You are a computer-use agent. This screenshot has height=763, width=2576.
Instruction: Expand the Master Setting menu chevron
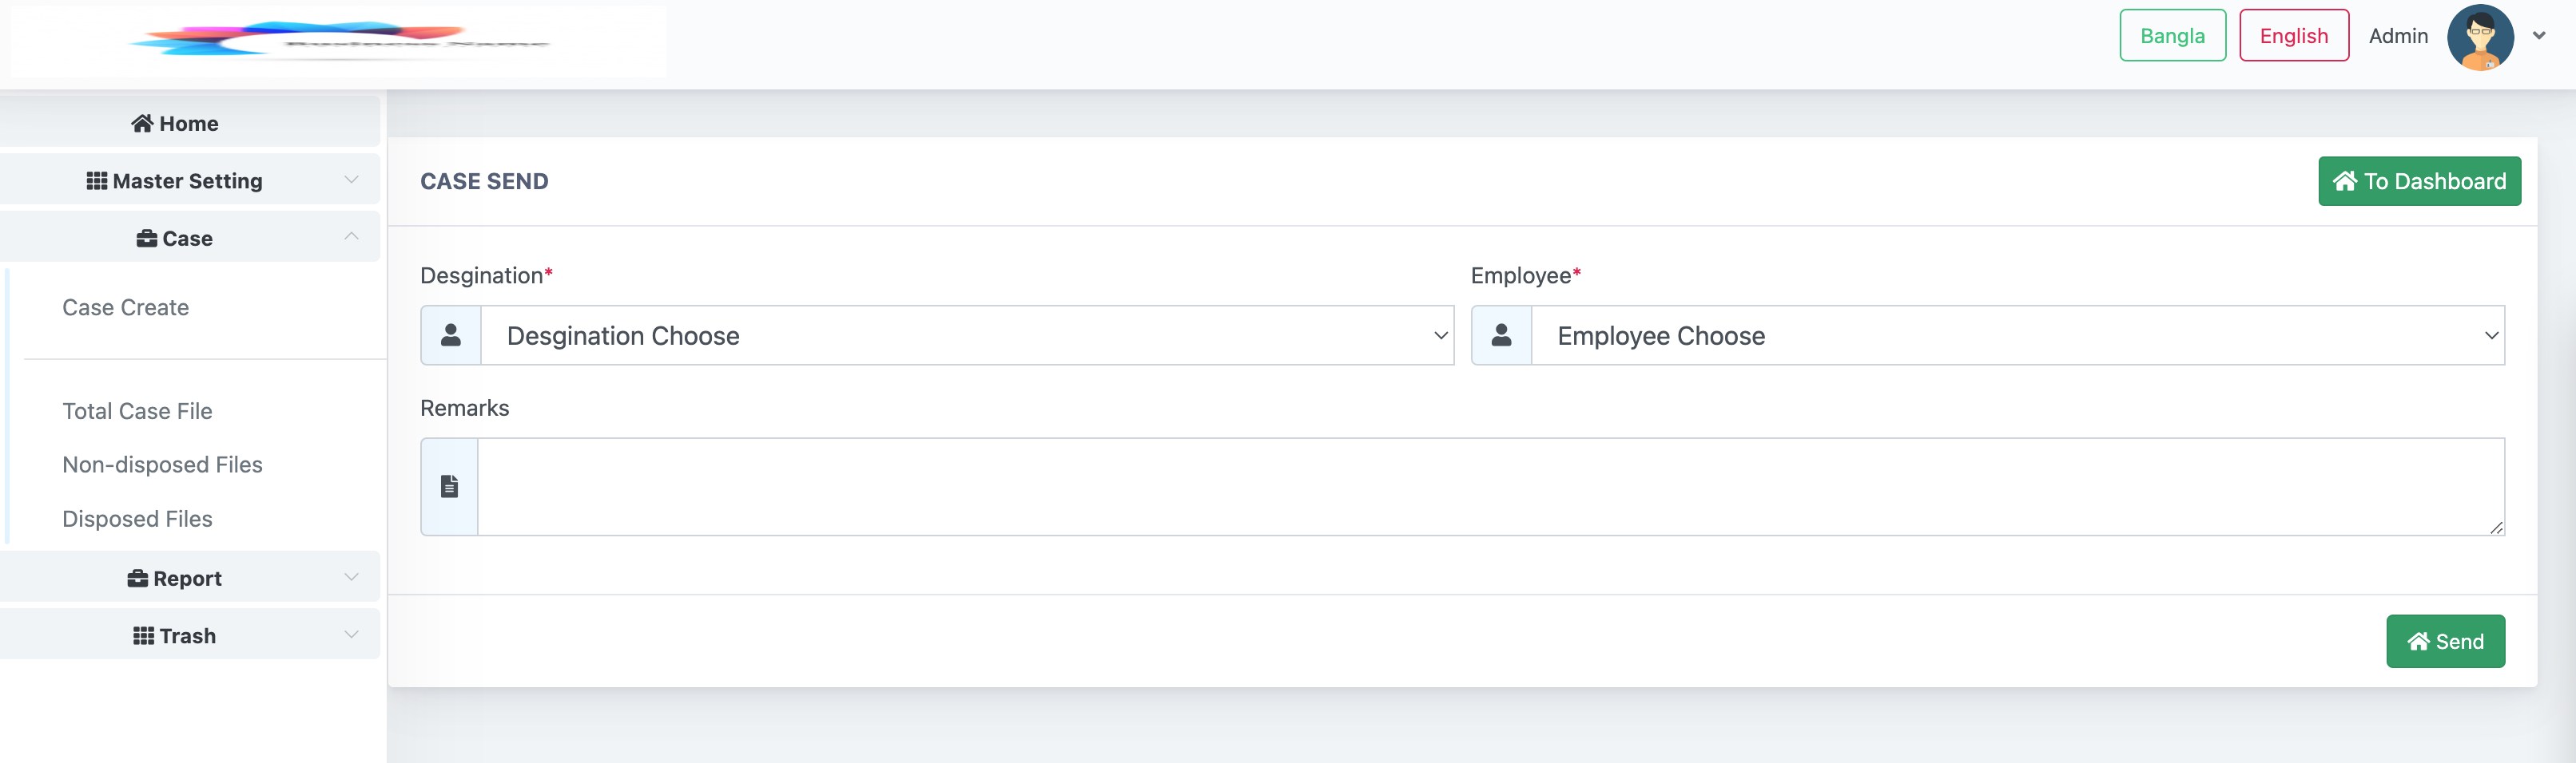pos(351,180)
